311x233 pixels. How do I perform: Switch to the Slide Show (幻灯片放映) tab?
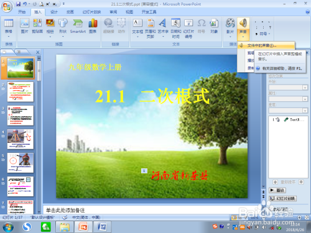(91, 12)
